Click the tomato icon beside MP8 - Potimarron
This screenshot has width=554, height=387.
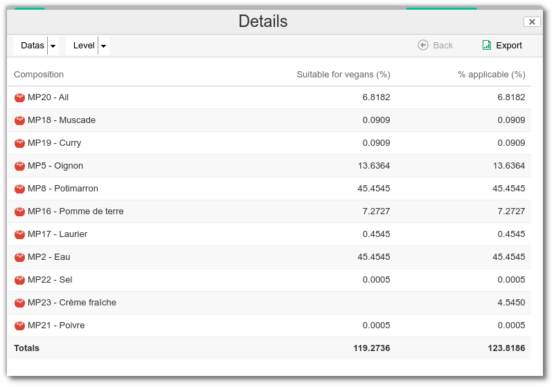(x=19, y=189)
